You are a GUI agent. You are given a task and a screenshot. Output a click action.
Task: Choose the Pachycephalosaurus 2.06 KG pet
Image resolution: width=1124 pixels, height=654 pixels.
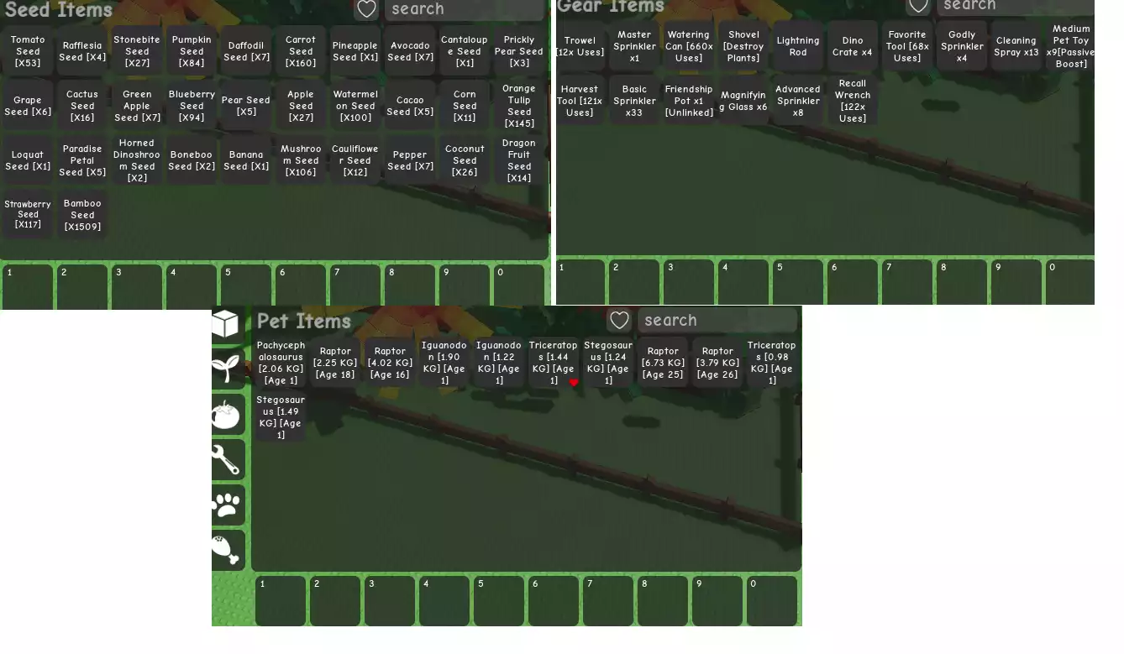pos(281,363)
